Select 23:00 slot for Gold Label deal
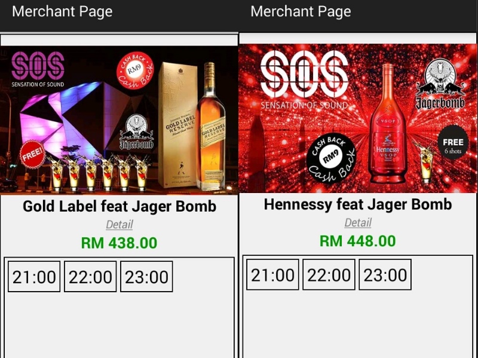478x358 pixels. (146, 277)
